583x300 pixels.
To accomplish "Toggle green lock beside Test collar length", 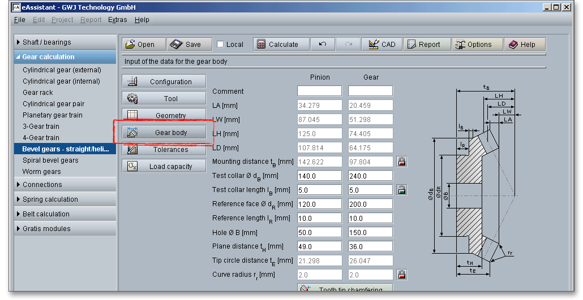I will point(402,190).
